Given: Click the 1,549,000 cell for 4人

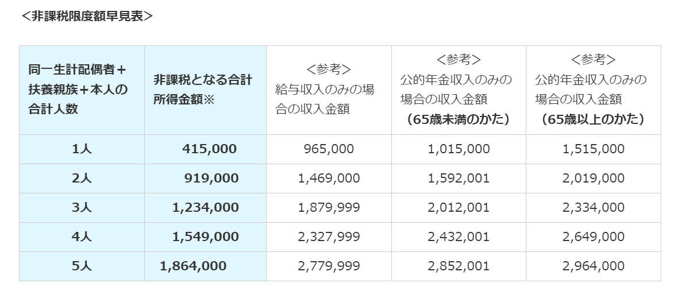Looking at the screenshot, I should (x=205, y=237).
